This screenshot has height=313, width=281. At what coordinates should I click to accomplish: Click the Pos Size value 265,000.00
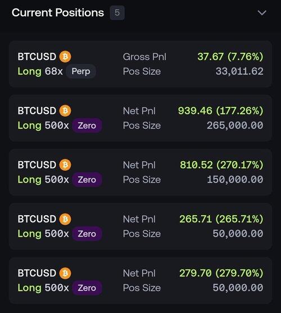click(x=235, y=125)
